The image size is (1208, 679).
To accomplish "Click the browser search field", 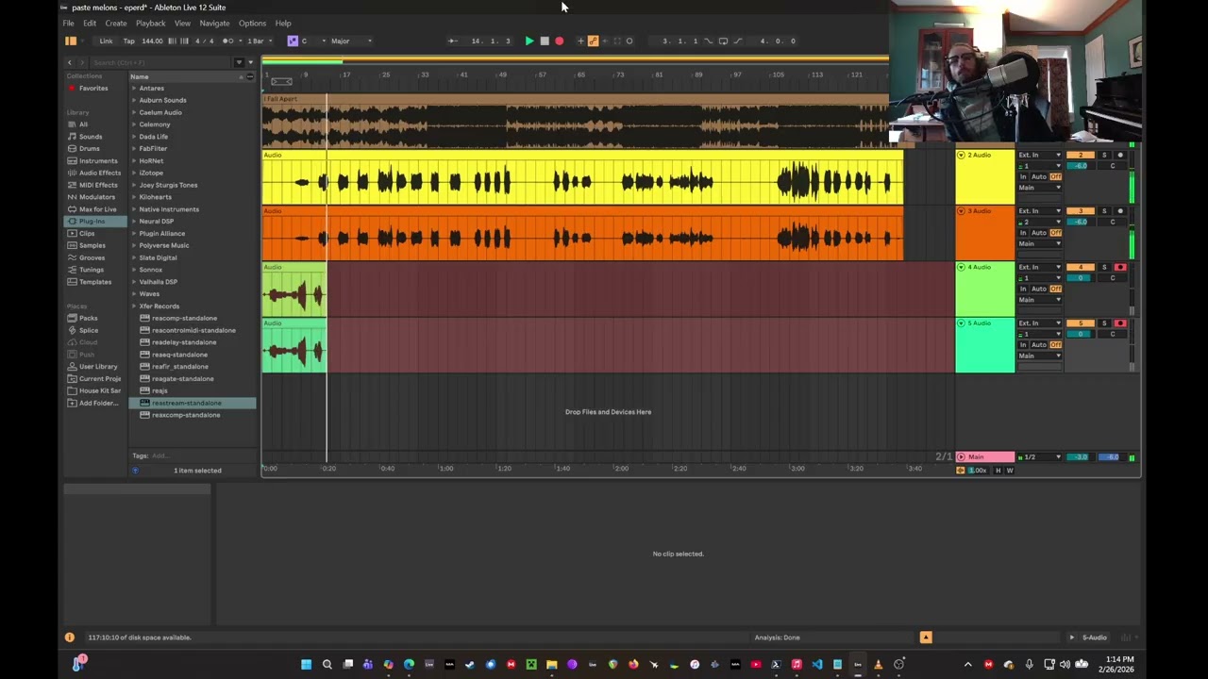I will 160,62.
